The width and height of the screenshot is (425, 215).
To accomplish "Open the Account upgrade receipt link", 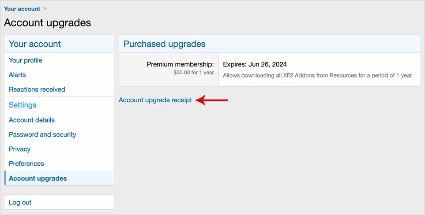I will pos(155,100).
